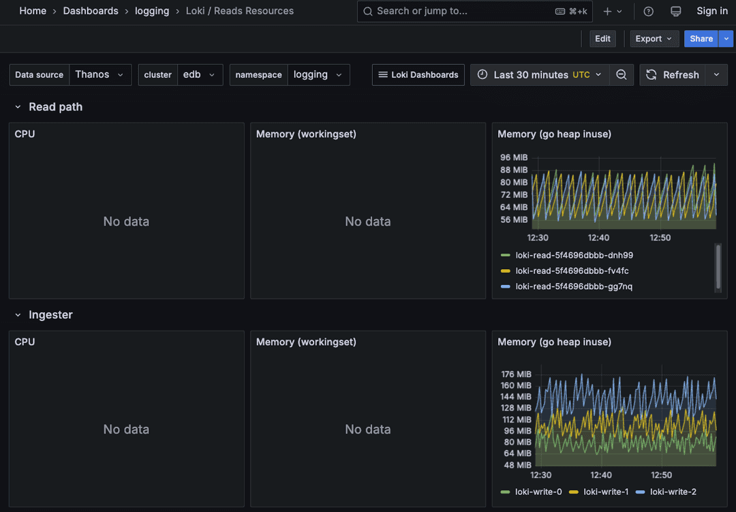Click the search magnifier in the search box
Screen dimensions: 736x512
[x=368, y=12]
